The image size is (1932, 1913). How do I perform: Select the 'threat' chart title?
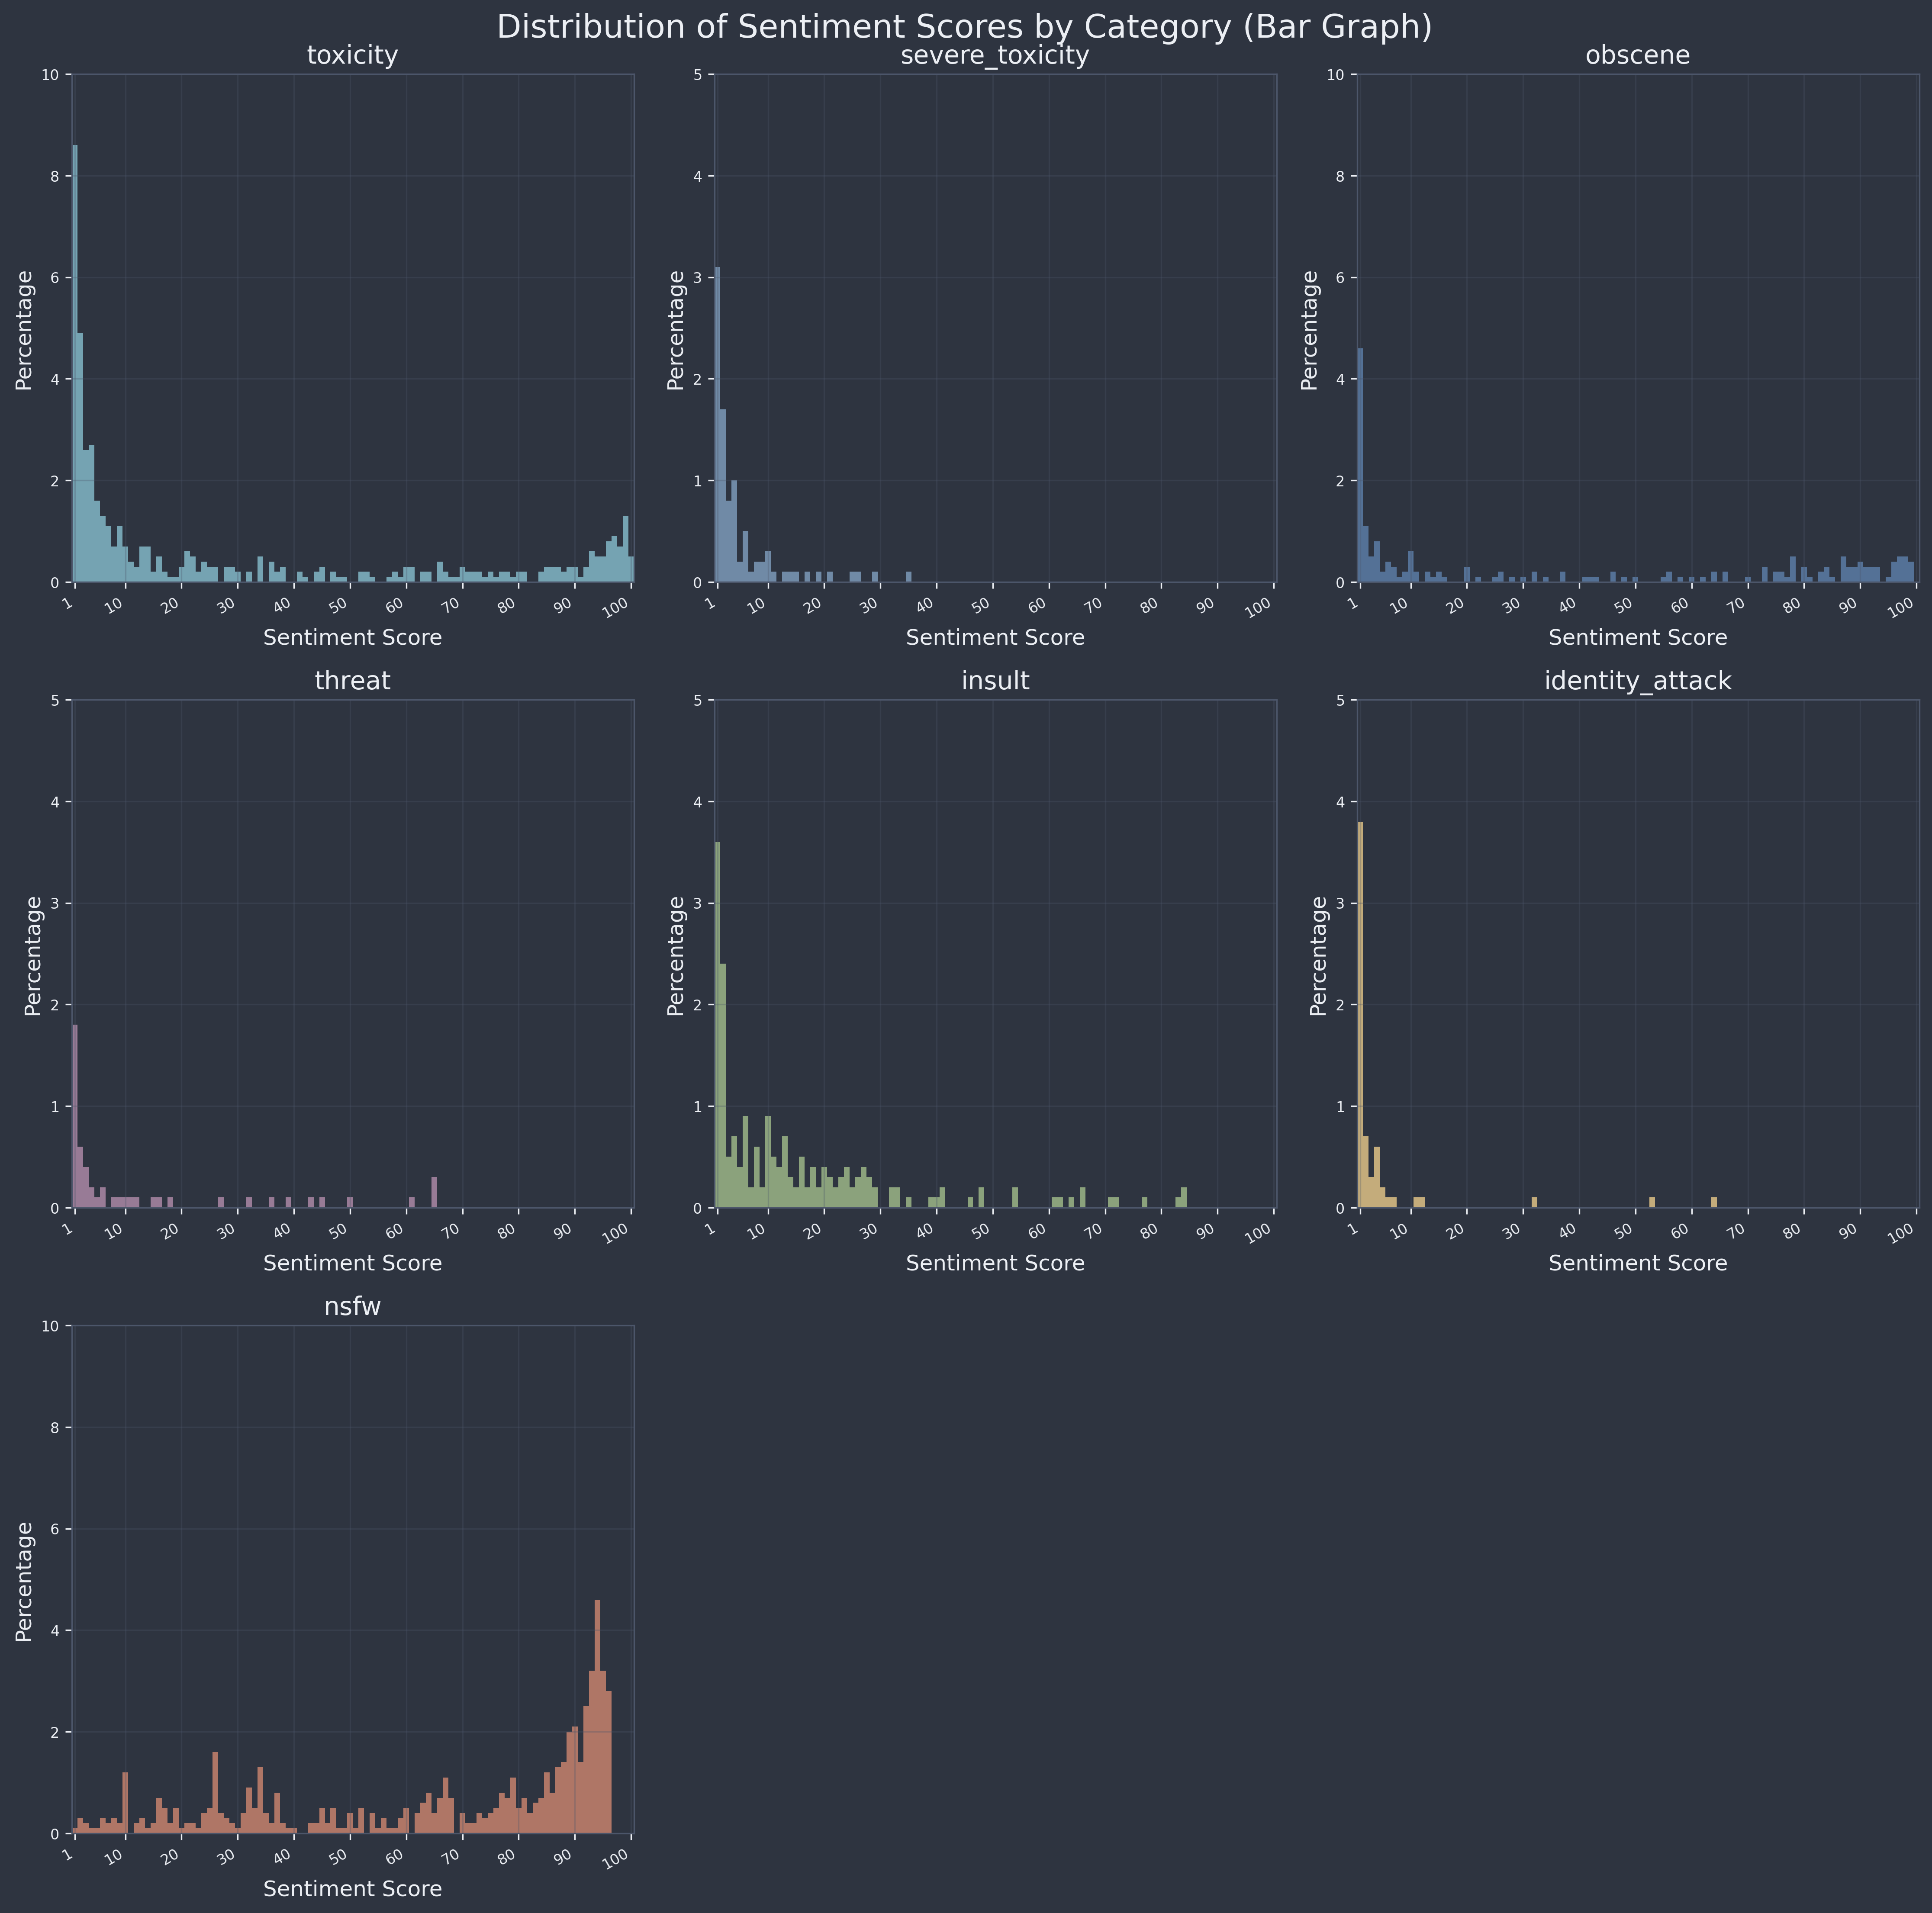[x=352, y=681]
